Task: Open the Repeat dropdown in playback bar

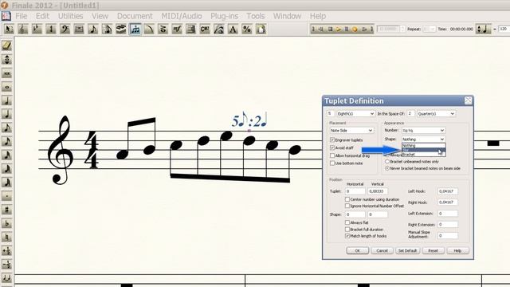Action: pyautogui.click(x=430, y=29)
